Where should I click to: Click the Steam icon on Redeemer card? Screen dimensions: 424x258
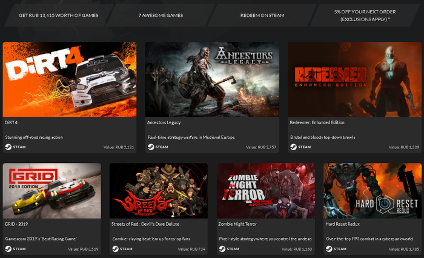(293, 147)
